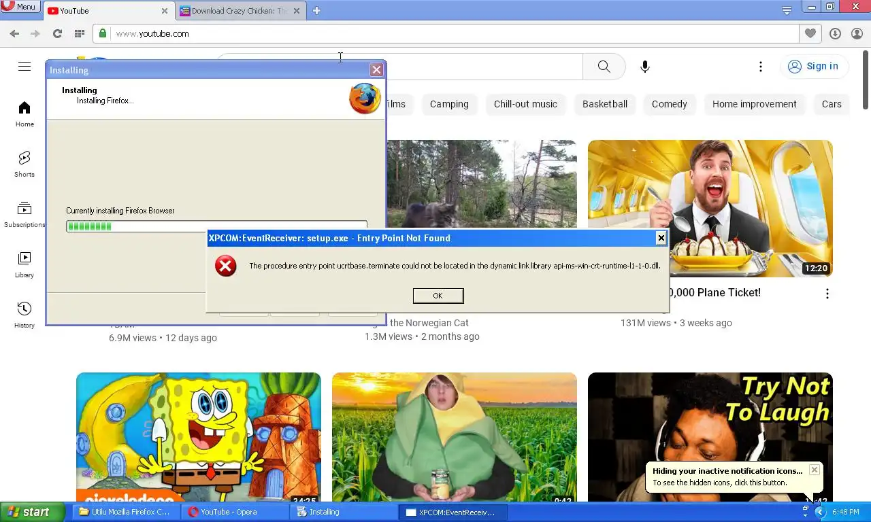
Task: Open the SpongeBob video thumbnail
Action: tap(199, 437)
